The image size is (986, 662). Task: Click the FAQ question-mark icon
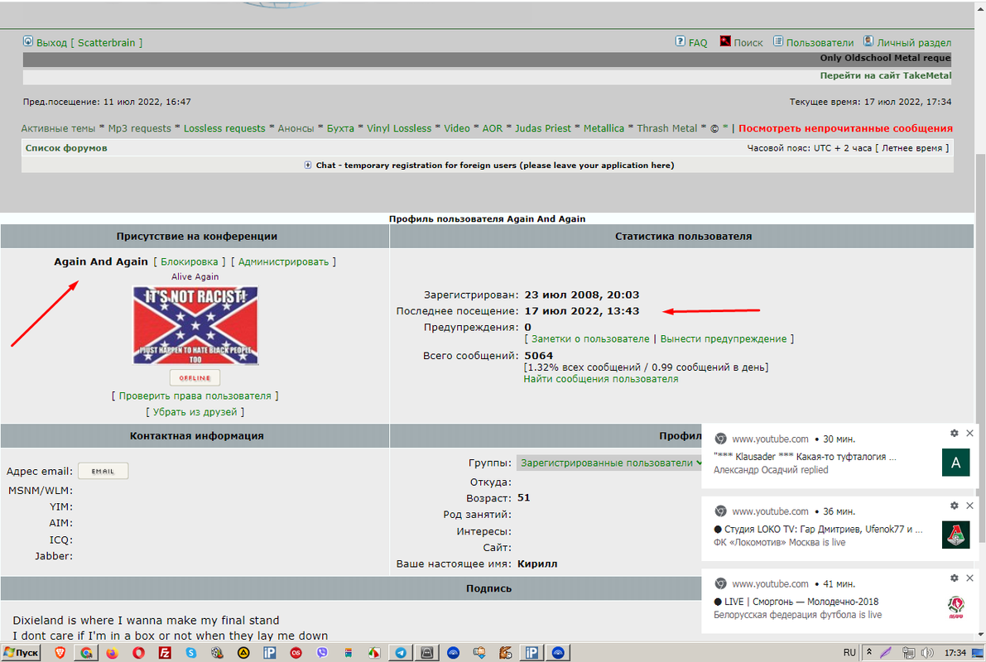pos(681,41)
